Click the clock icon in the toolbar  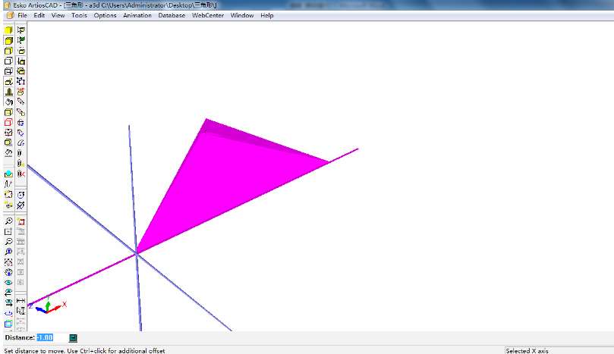21,193
